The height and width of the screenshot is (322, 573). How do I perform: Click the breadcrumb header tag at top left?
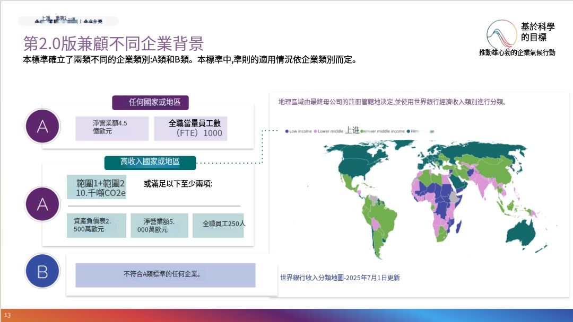[68, 21]
